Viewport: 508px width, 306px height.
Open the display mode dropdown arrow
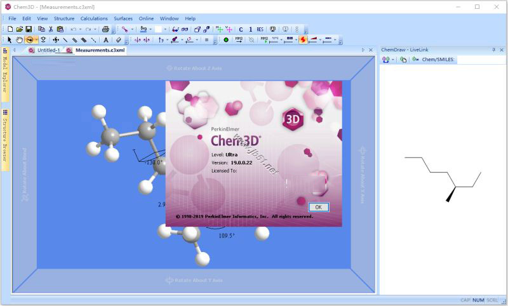pos(132,29)
